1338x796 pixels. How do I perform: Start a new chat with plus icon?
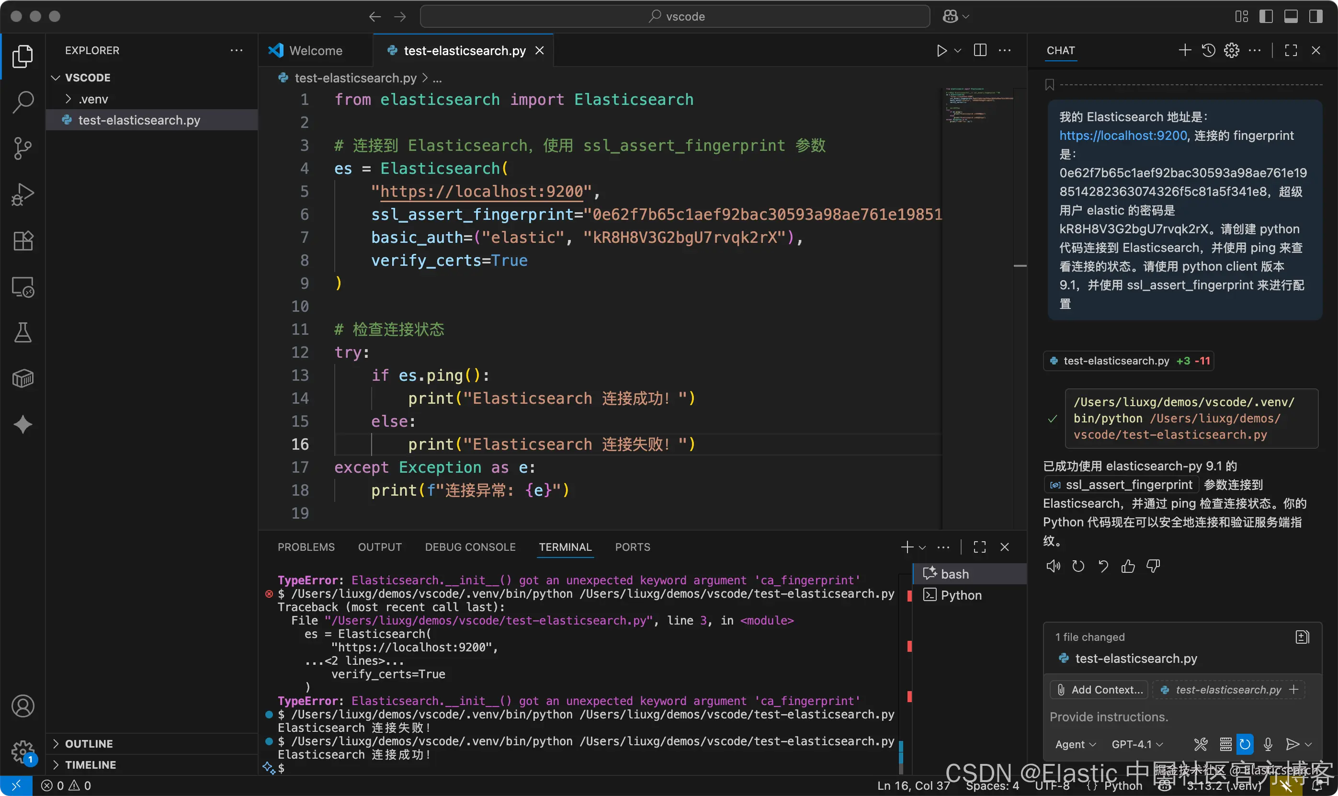pos(1185,50)
